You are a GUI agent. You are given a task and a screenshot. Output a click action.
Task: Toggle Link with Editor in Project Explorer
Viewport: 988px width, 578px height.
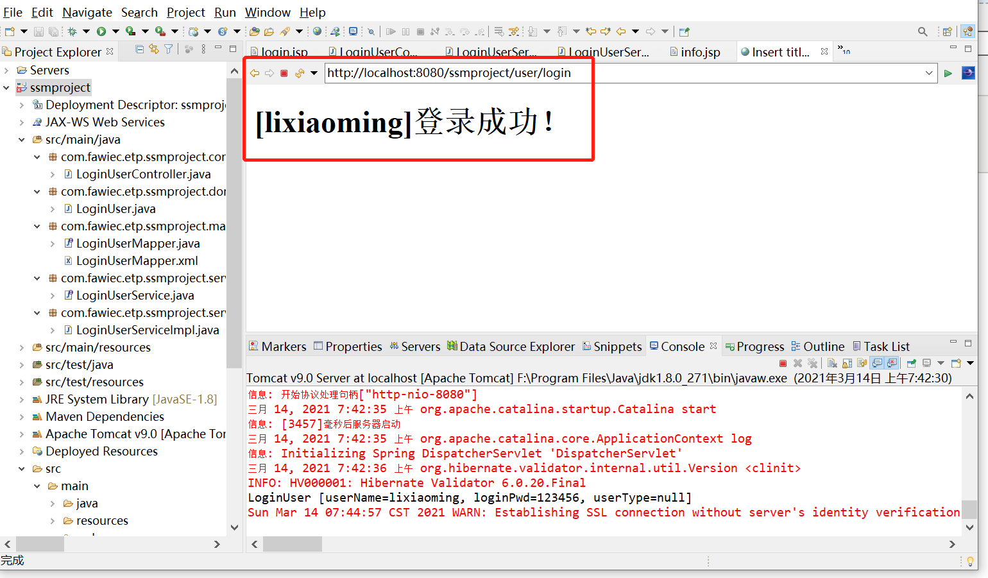point(154,49)
